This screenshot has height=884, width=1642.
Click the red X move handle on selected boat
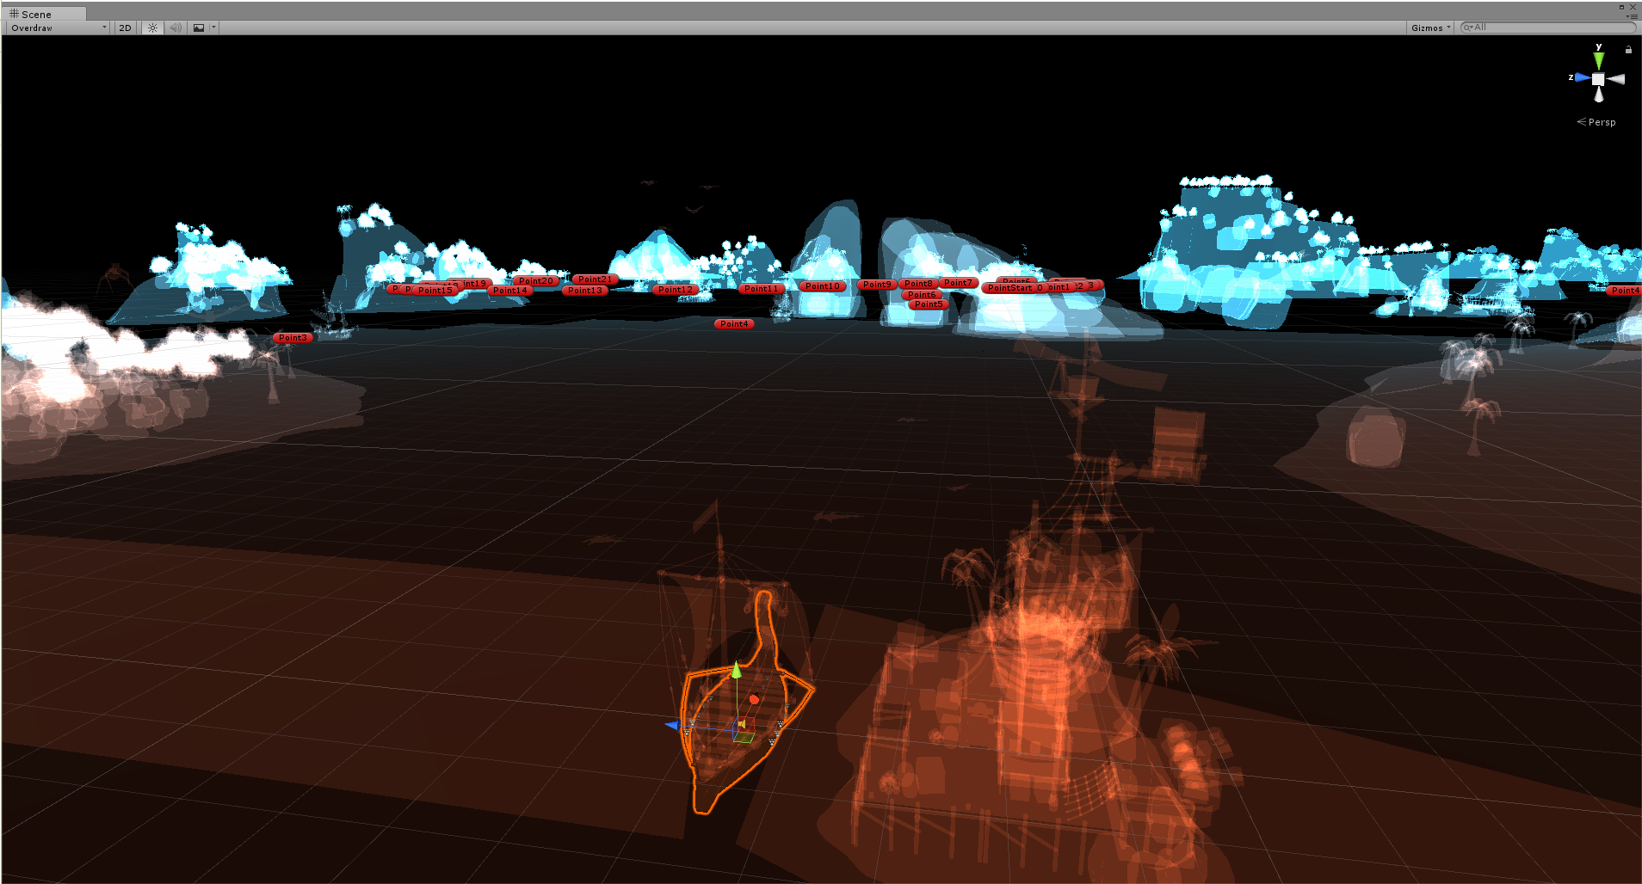click(754, 699)
